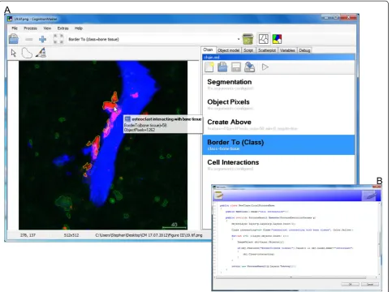Select the arrow pointer tool
Screen dimensions: 392x292
pos(14,53)
